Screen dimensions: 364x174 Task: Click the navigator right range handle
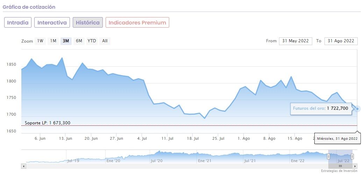click(x=352, y=157)
